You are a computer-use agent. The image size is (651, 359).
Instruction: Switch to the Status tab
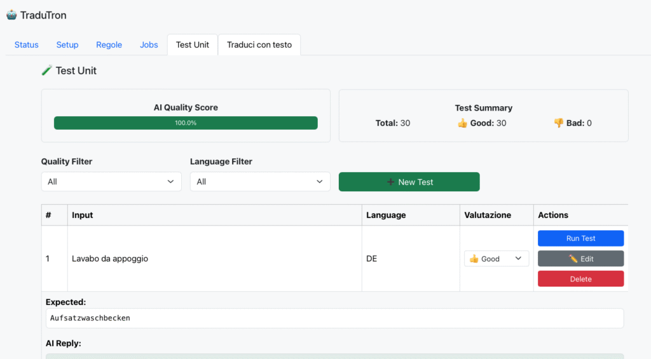(27, 44)
